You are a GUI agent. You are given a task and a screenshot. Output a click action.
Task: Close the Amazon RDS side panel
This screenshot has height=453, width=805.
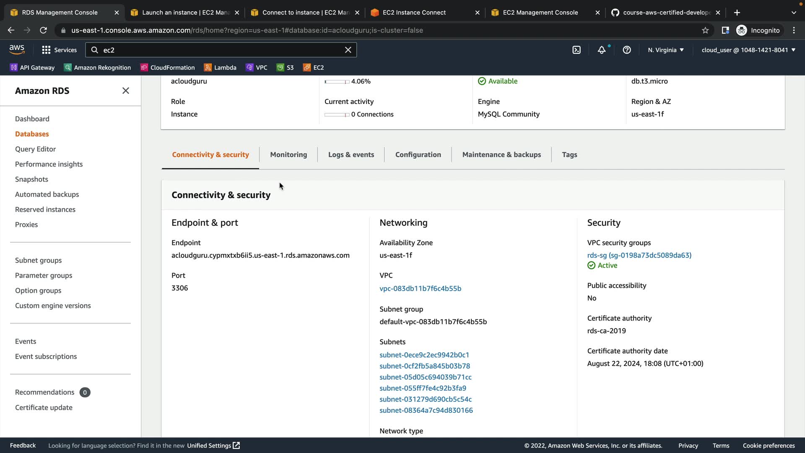tap(125, 91)
